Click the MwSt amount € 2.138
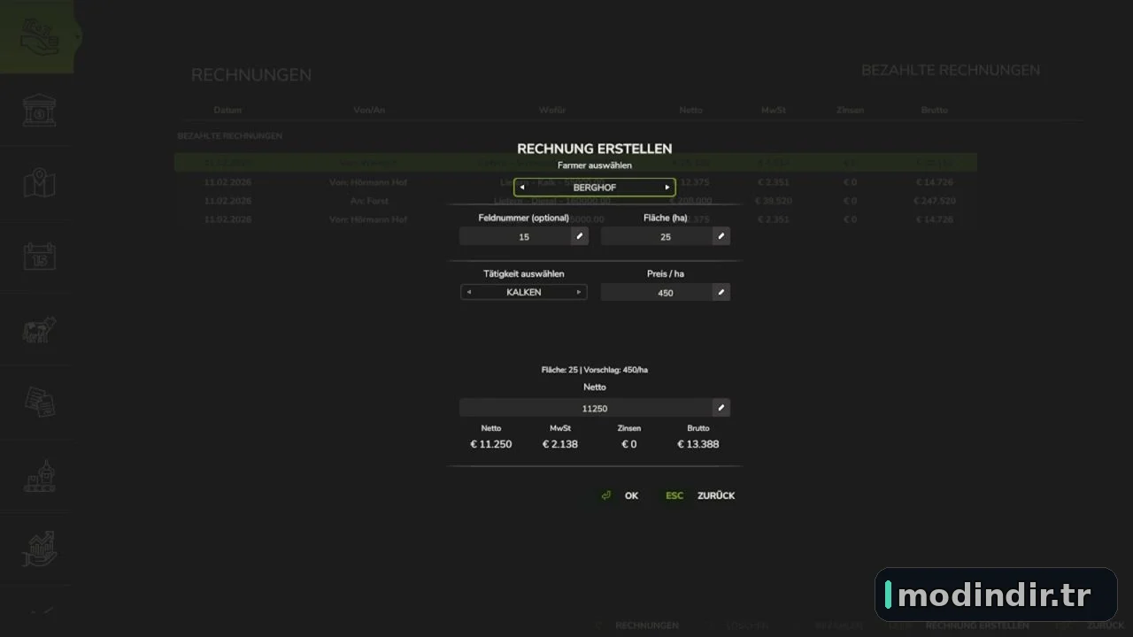Screen dimensions: 1133x637 click(x=560, y=444)
